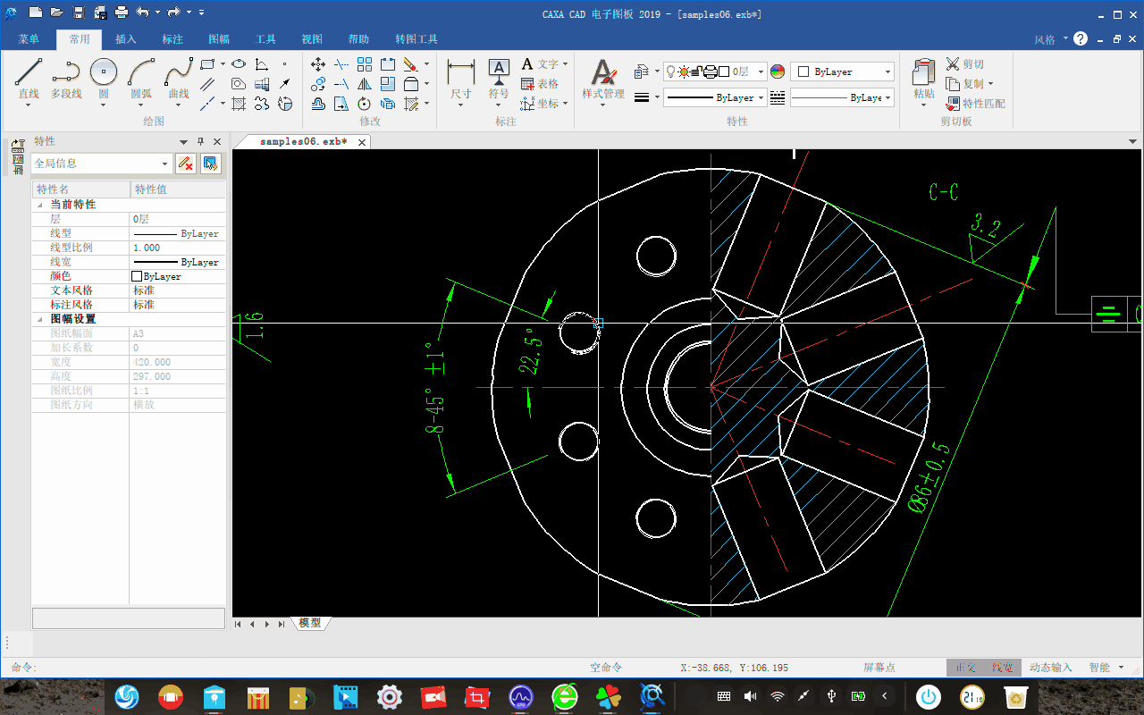Click the 表格 table button

[540, 84]
